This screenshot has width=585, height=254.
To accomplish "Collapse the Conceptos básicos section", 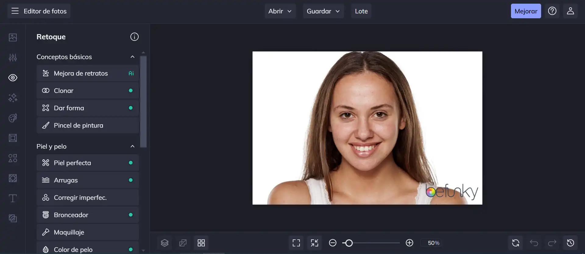I will 132,57.
